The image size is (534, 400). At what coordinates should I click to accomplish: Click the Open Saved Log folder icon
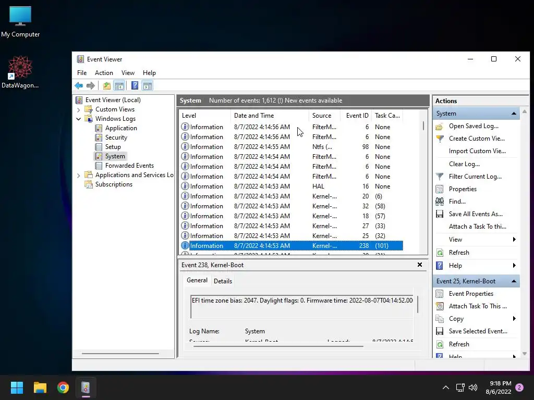coord(439,127)
